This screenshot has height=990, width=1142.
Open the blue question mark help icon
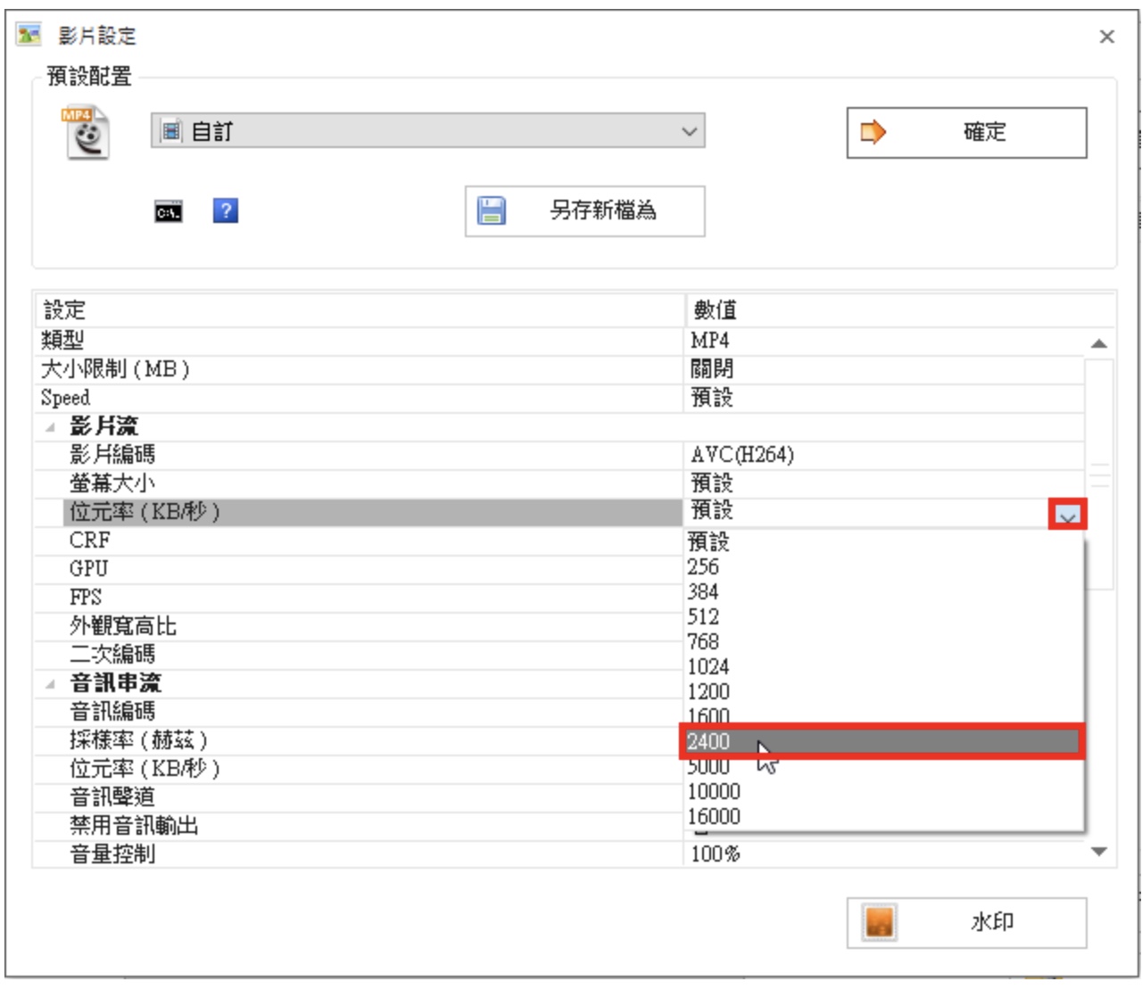[x=226, y=210]
